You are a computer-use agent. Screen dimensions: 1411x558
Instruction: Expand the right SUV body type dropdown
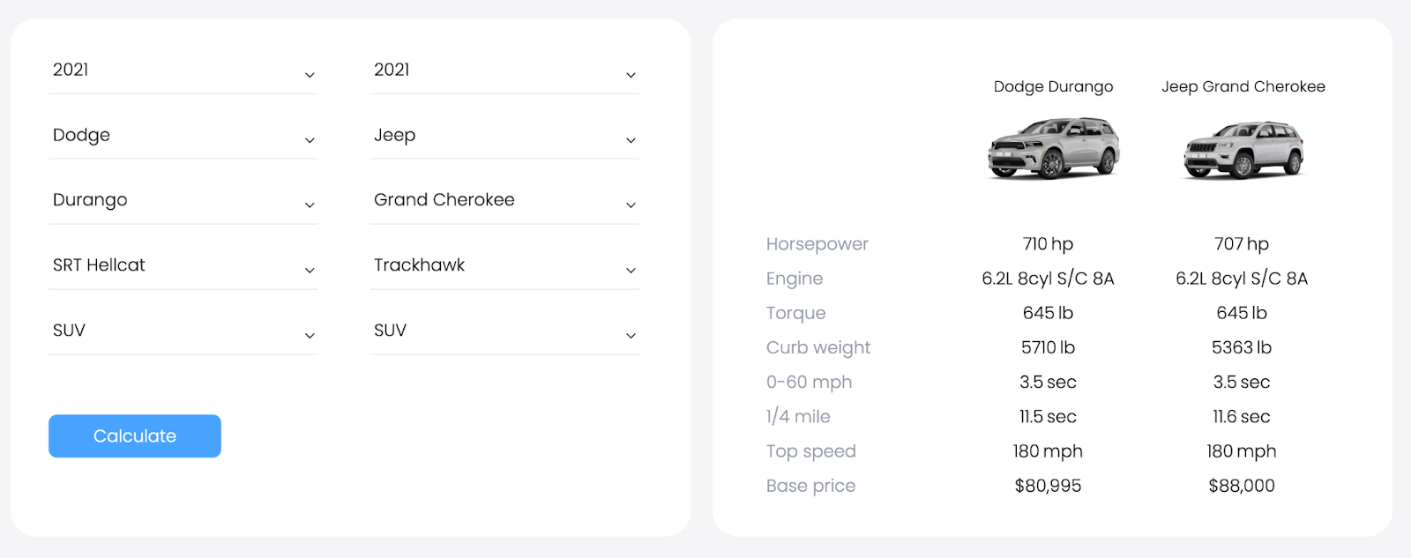(x=504, y=331)
